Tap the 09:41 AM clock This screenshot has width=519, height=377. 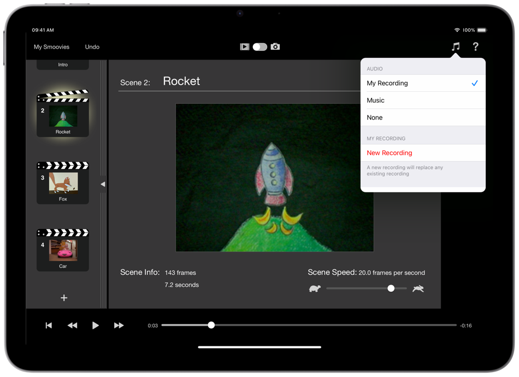43,30
